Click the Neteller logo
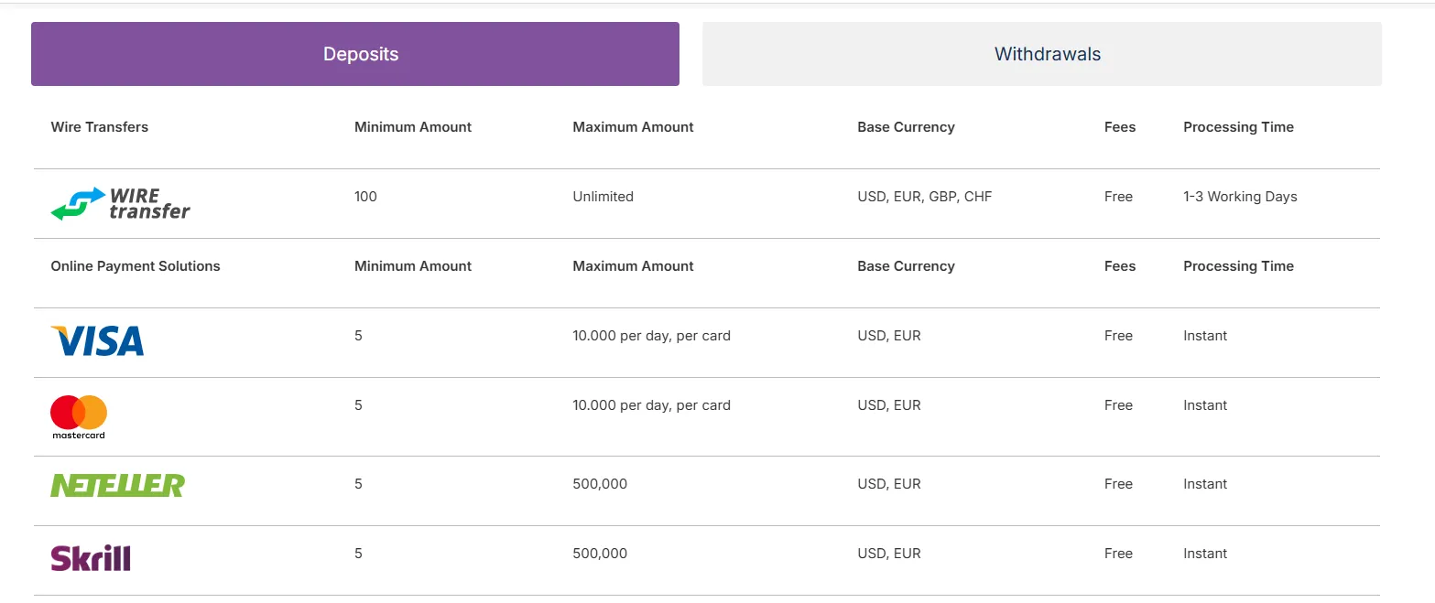The image size is (1435, 603). coord(117,485)
